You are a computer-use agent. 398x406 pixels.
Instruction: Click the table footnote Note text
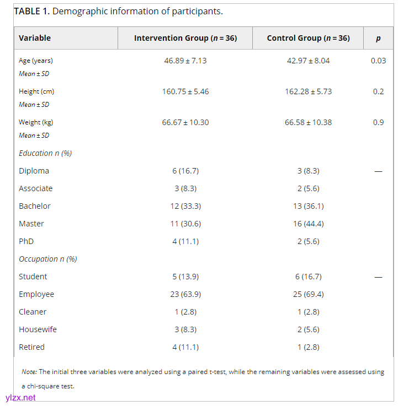(203, 372)
